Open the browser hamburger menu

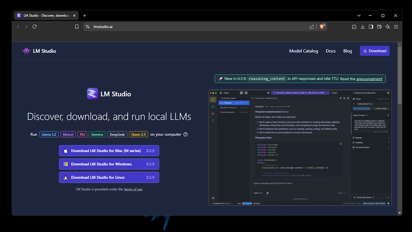pyautogui.click(x=396, y=27)
